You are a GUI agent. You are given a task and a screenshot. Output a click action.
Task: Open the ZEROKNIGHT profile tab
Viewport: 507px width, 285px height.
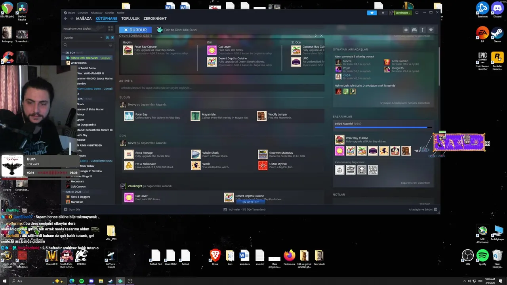[x=155, y=19]
